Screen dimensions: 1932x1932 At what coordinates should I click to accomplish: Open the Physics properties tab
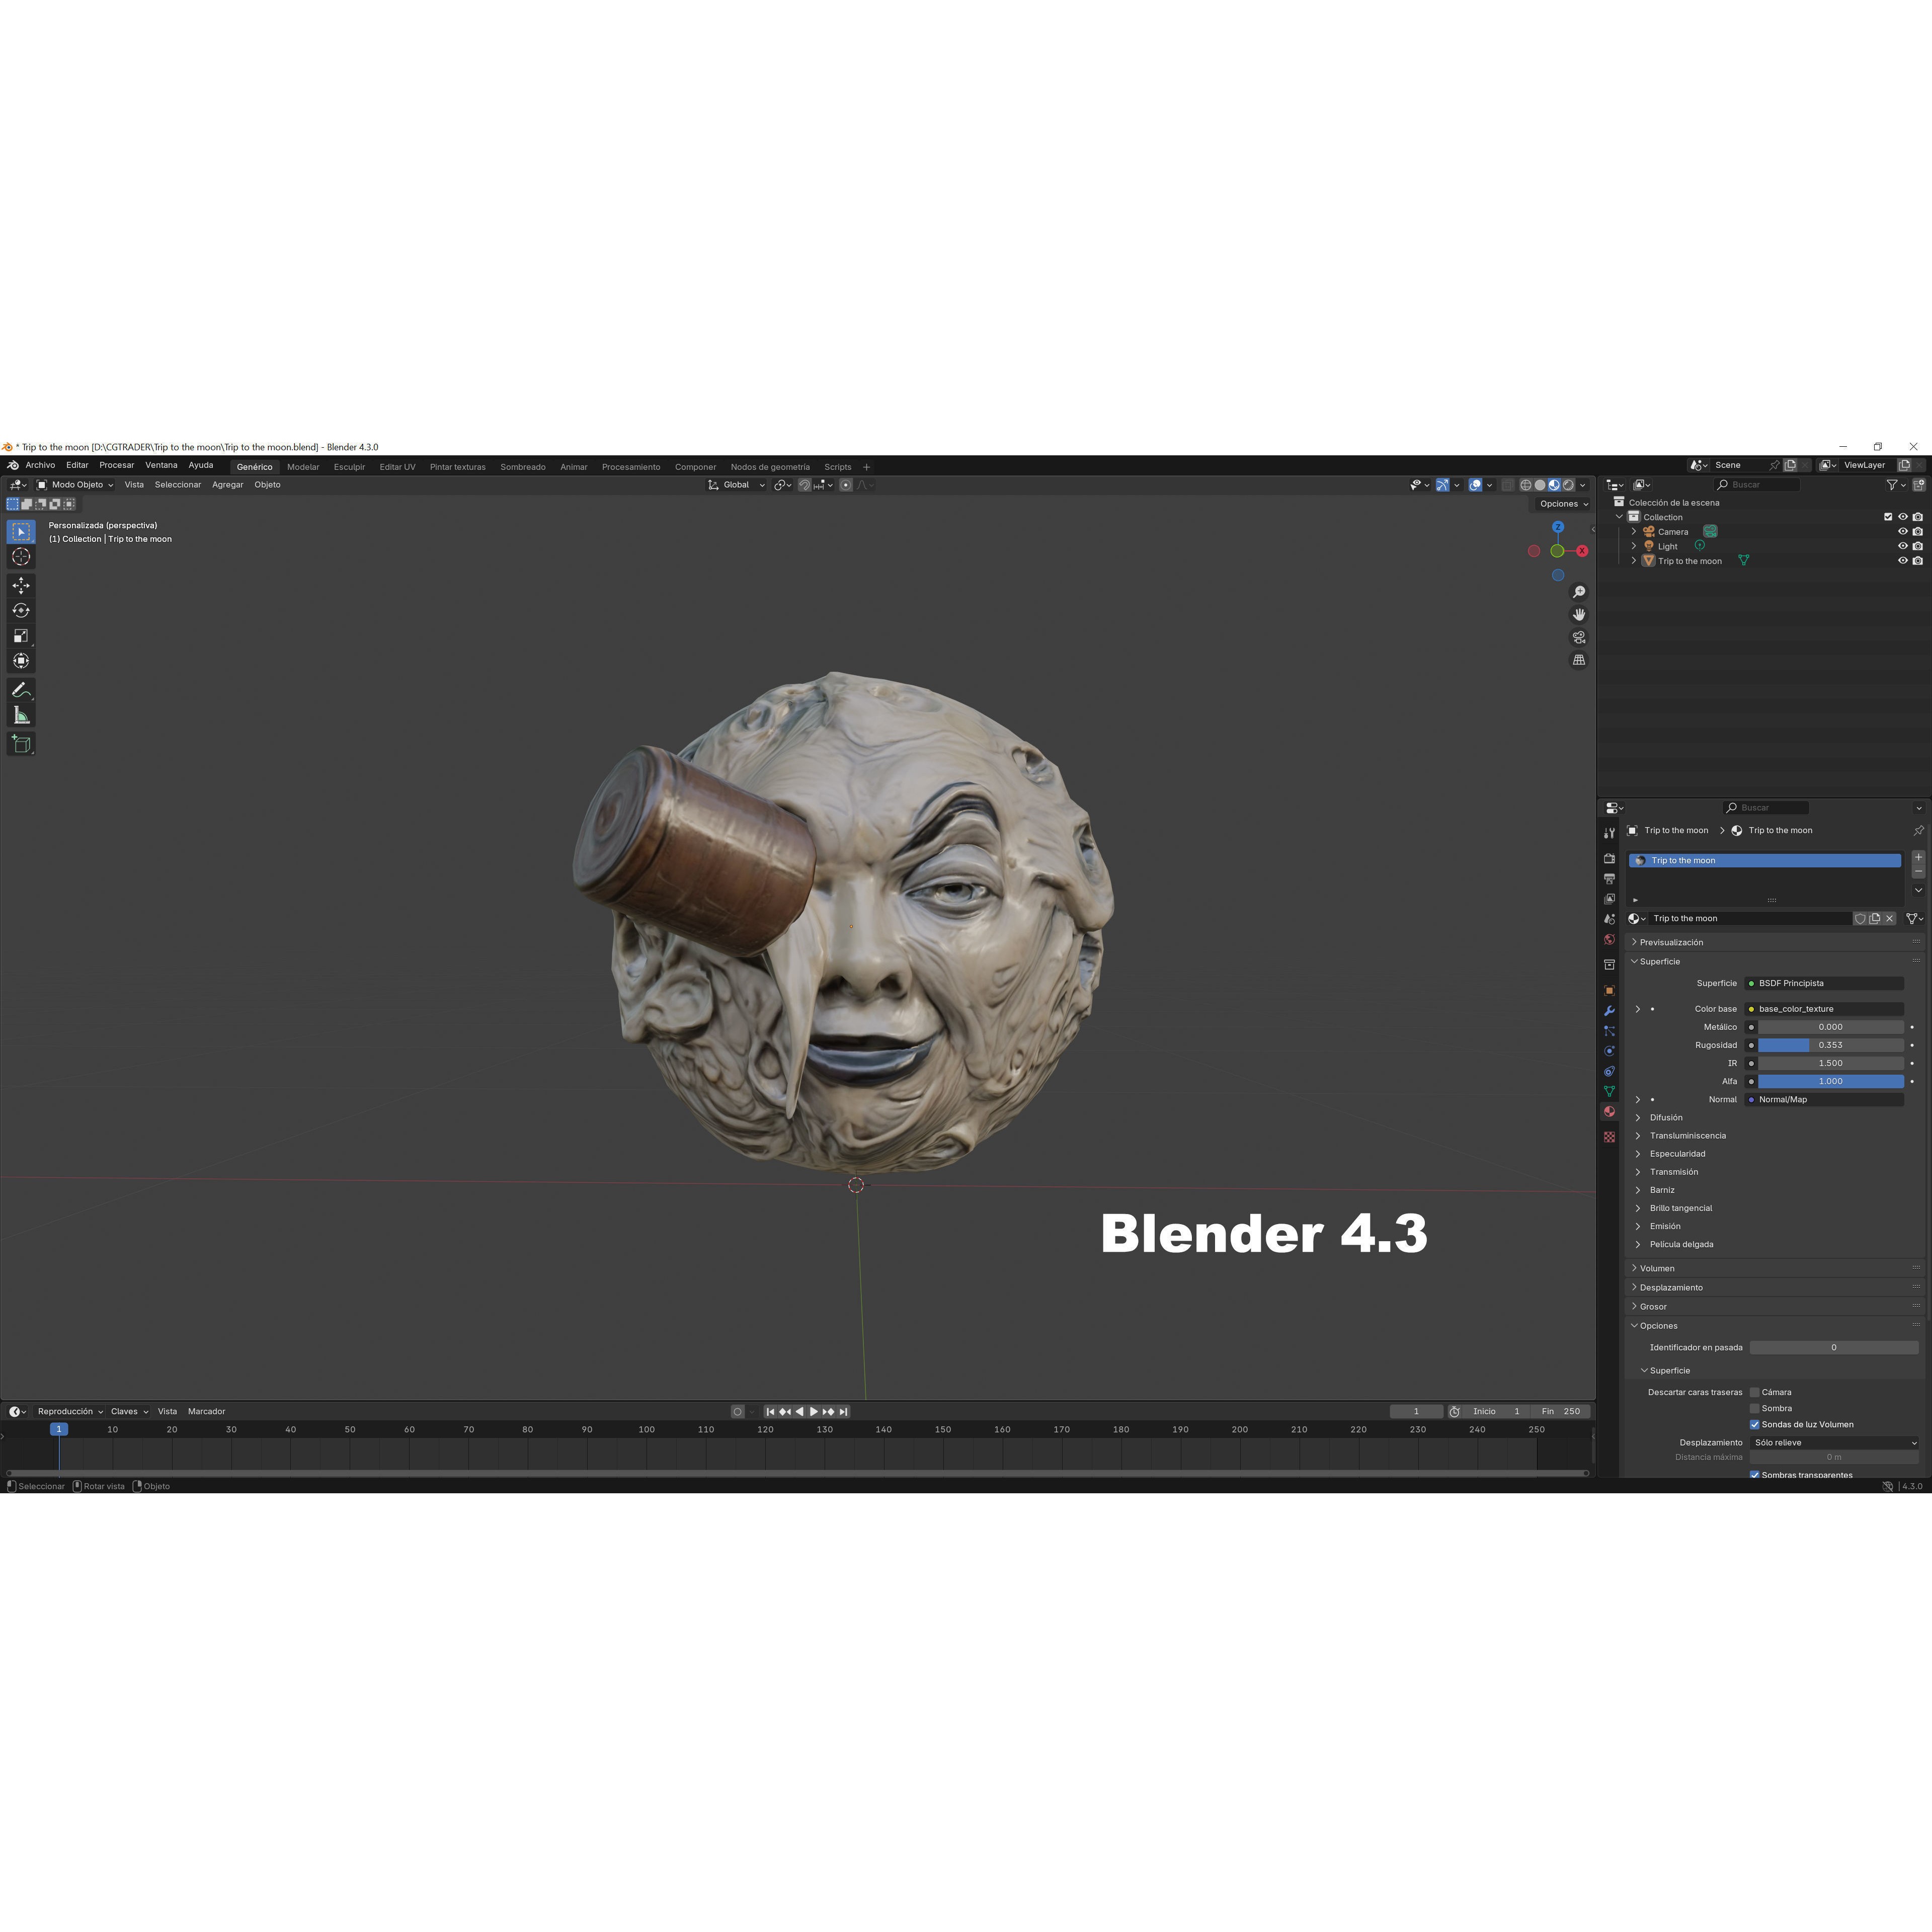click(1609, 1051)
